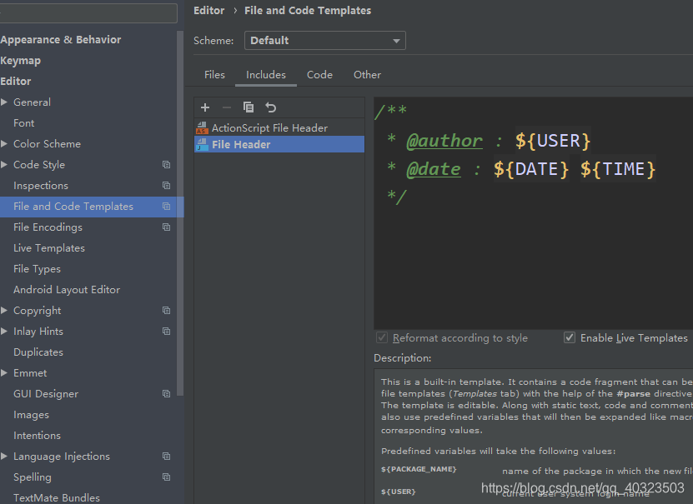Open File Types settings
The image size is (693, 504).
tap(38, 269)
